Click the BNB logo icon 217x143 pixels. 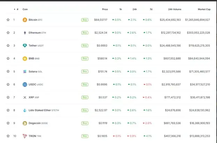point(25,59)
